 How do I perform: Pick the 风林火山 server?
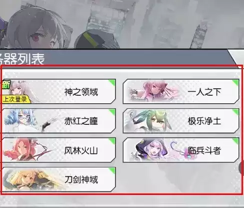click(x=58, y=150)
